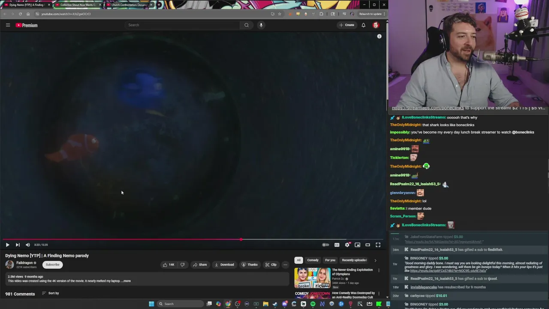
Task: Select the Recently uploaded chip
Action: click(x=354, y=260)
